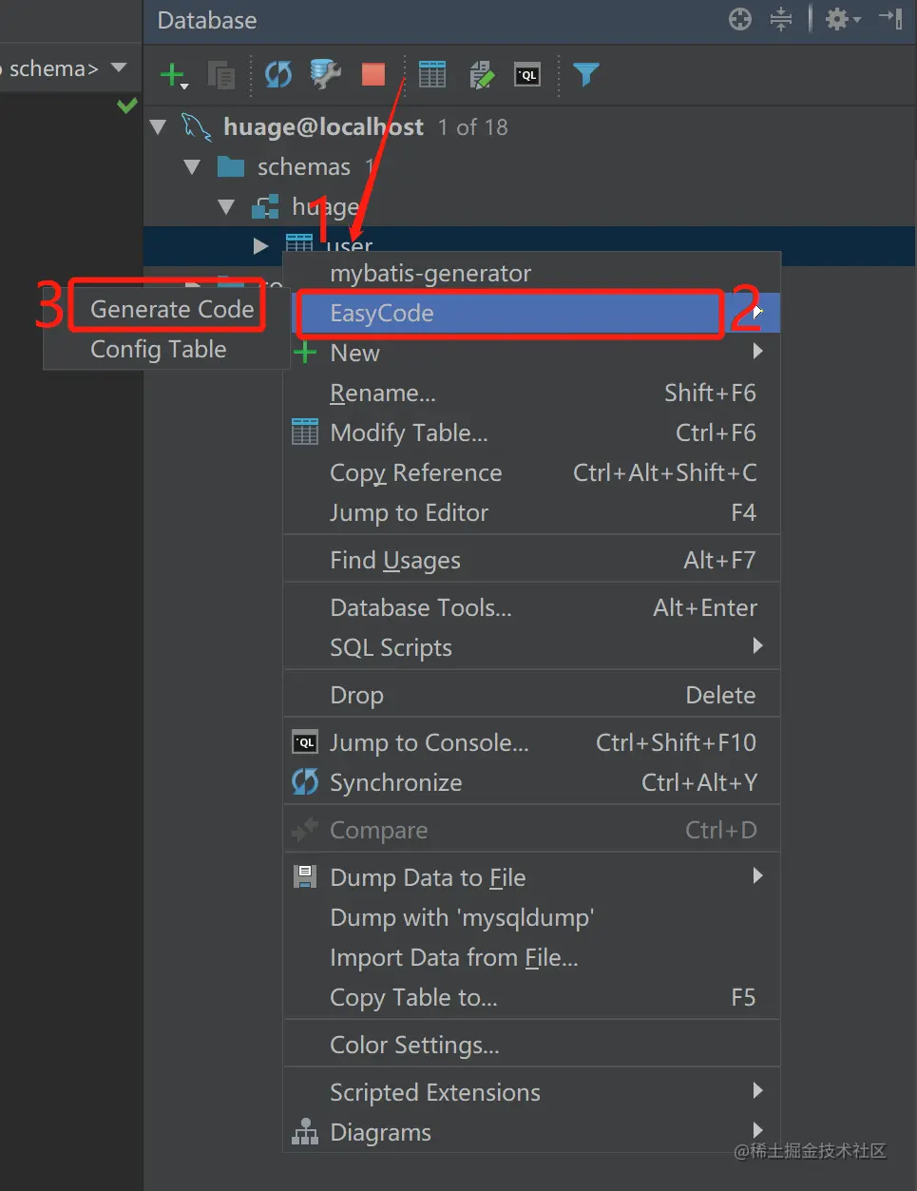Click the red Stop square icon
The image size is (917, 1191).
coord(373,73)
